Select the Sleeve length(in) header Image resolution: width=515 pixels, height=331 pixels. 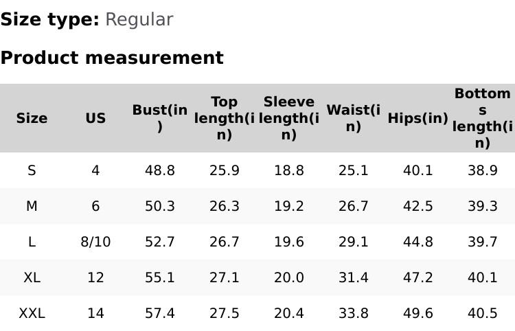289,118
